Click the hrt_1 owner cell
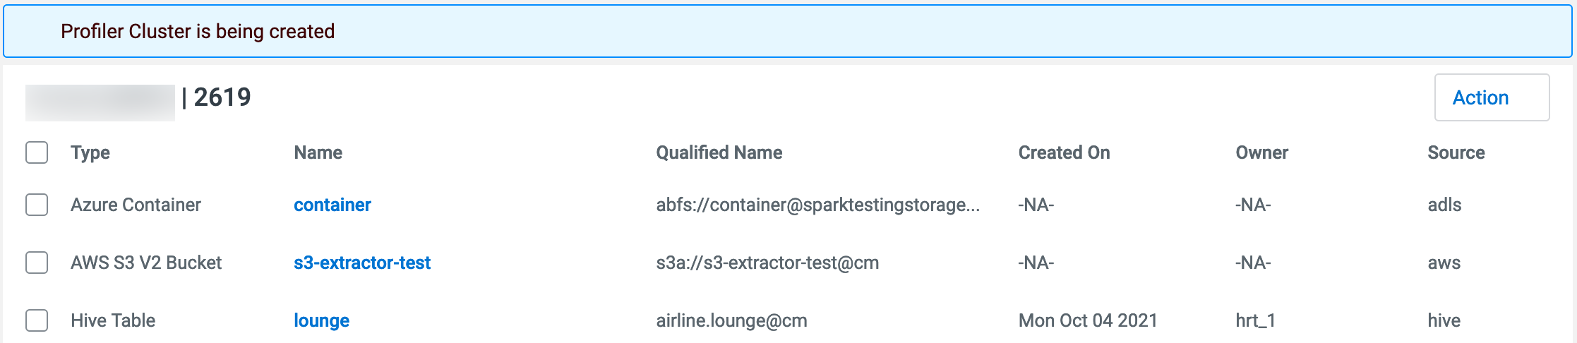Viewport: 1577px width, 343px height. (1255, 320)
